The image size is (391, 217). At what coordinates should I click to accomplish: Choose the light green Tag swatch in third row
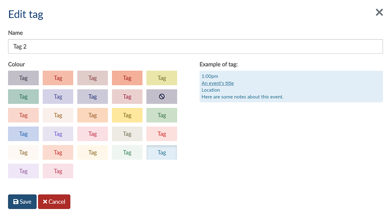point(162,115)
